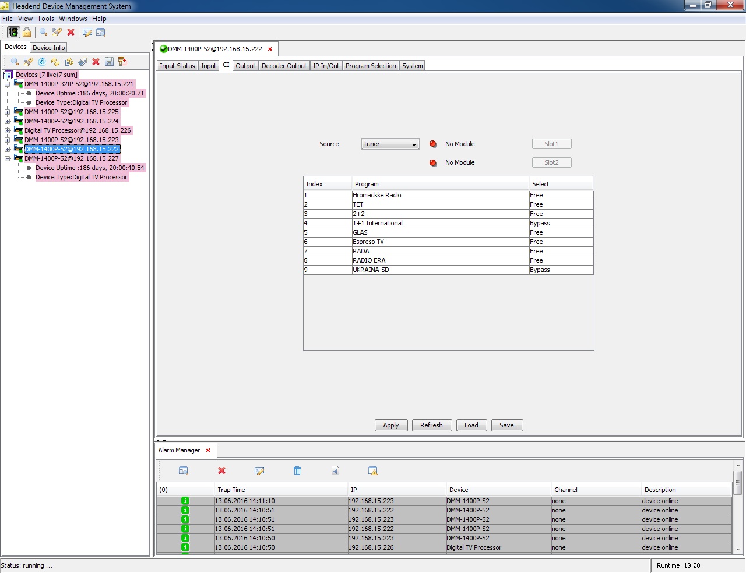Click the Alarm Manager vertical scrollbar down arrow
The height and width of the screenshot is (573, 746).
click(737, 549)
